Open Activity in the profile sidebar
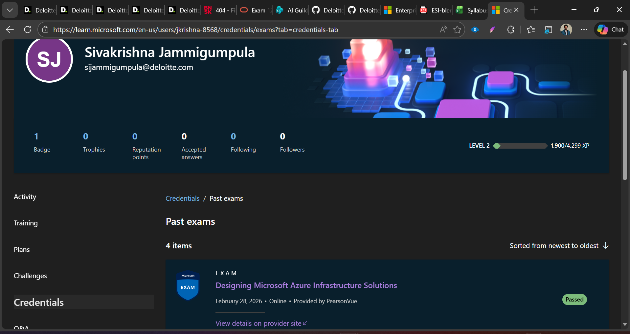This screenshot has width=630, height=334. 25,197
